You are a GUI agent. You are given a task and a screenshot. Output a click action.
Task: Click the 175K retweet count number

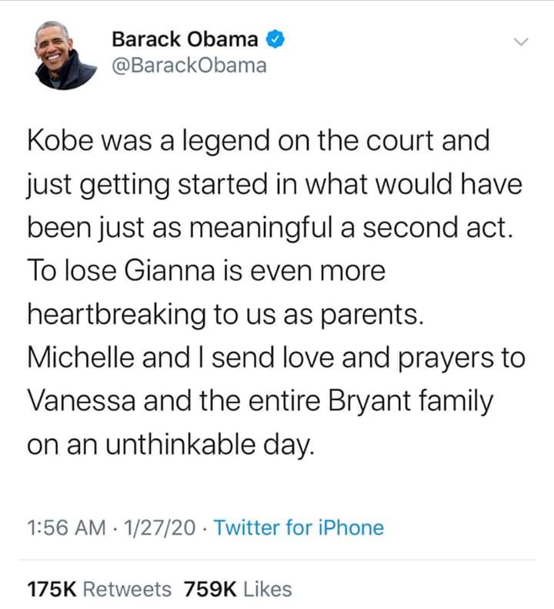[51, 589]
